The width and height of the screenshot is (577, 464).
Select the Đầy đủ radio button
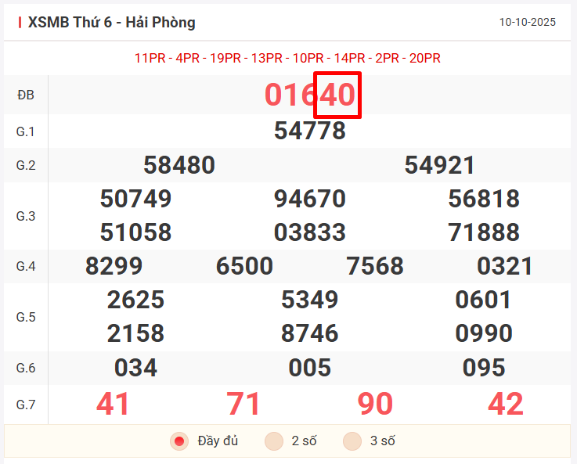(179, 441)
